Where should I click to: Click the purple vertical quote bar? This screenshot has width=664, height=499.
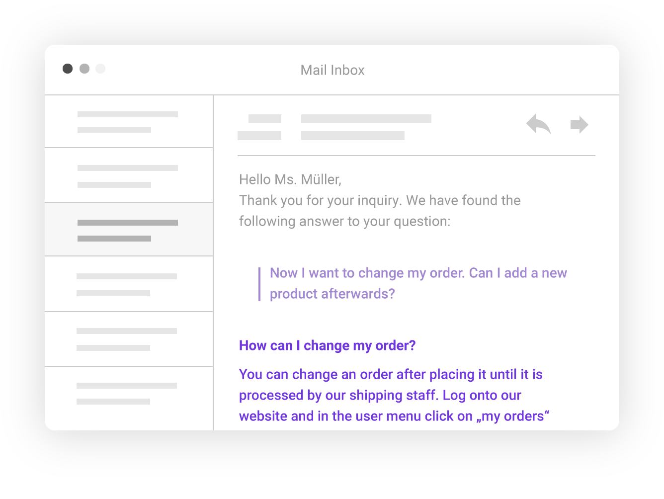click(x=259, y=284)
